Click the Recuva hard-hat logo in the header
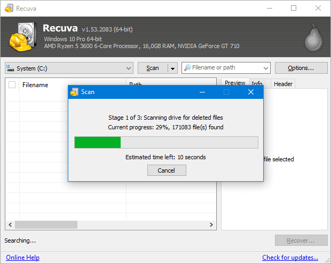Screen dimensions: 331x264 (23, 36)
